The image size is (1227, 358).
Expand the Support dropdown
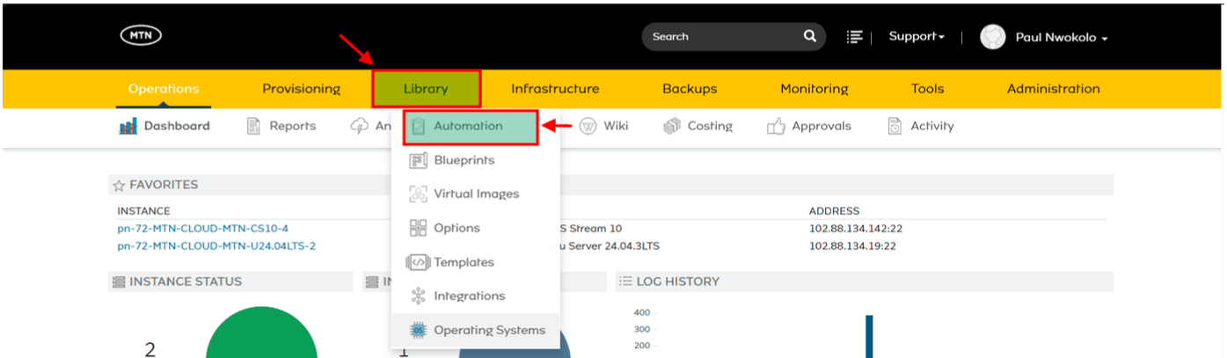[x=917, y=36]
